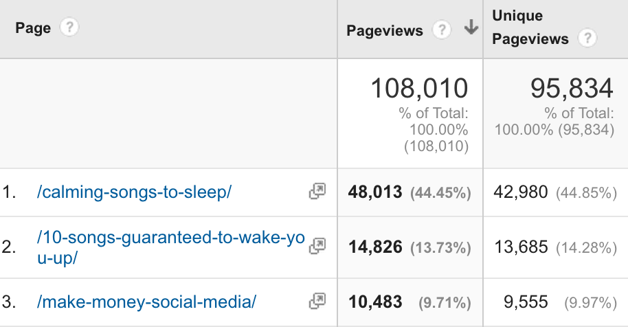
Task: Open the /calming-songs-to-sleep/ page link
Action: tap(134, 192)
